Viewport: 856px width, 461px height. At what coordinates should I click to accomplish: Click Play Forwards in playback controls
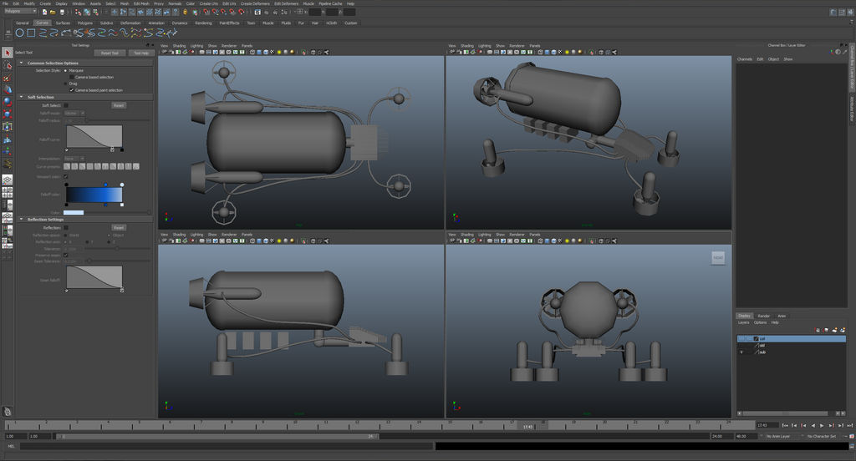(x=822, y=425)
